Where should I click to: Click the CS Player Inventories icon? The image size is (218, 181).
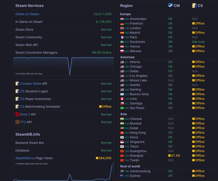(x=17, y=99)
